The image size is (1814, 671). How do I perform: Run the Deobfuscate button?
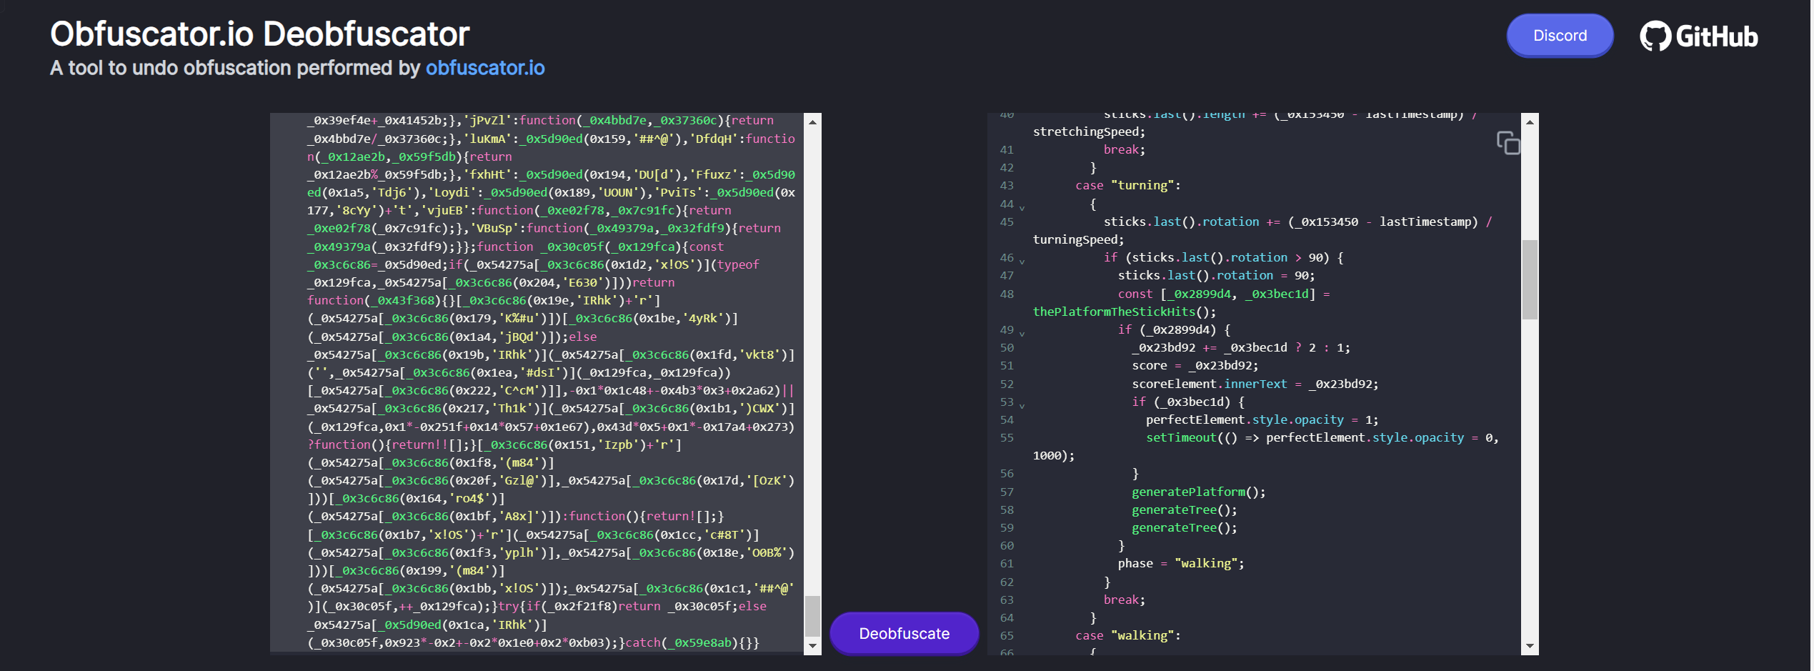pos(904,633)
